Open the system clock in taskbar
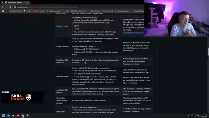Screen dimensions: 209x118 tap(205, 115)
